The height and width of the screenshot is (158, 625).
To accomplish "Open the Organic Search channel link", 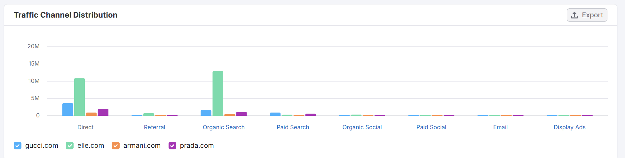I will [x=224, y=127].
